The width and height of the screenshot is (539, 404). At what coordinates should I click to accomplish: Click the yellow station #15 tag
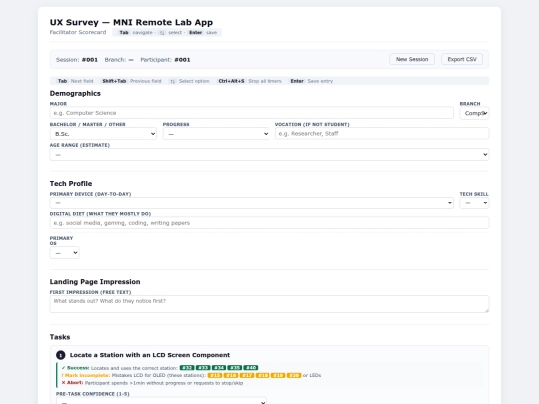tap(215, 375)
